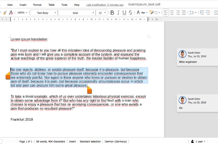Open the zoom percentage dropdown
Viewport: 218px width, 145px height.
[22, 13]
